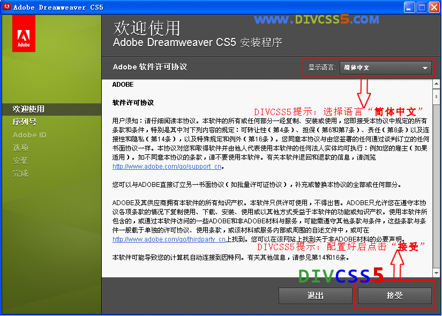The width and height of the screenshot is (442, 316).
Task: Minimize the Dreamweaver installer window
Action: coord(409,7)
